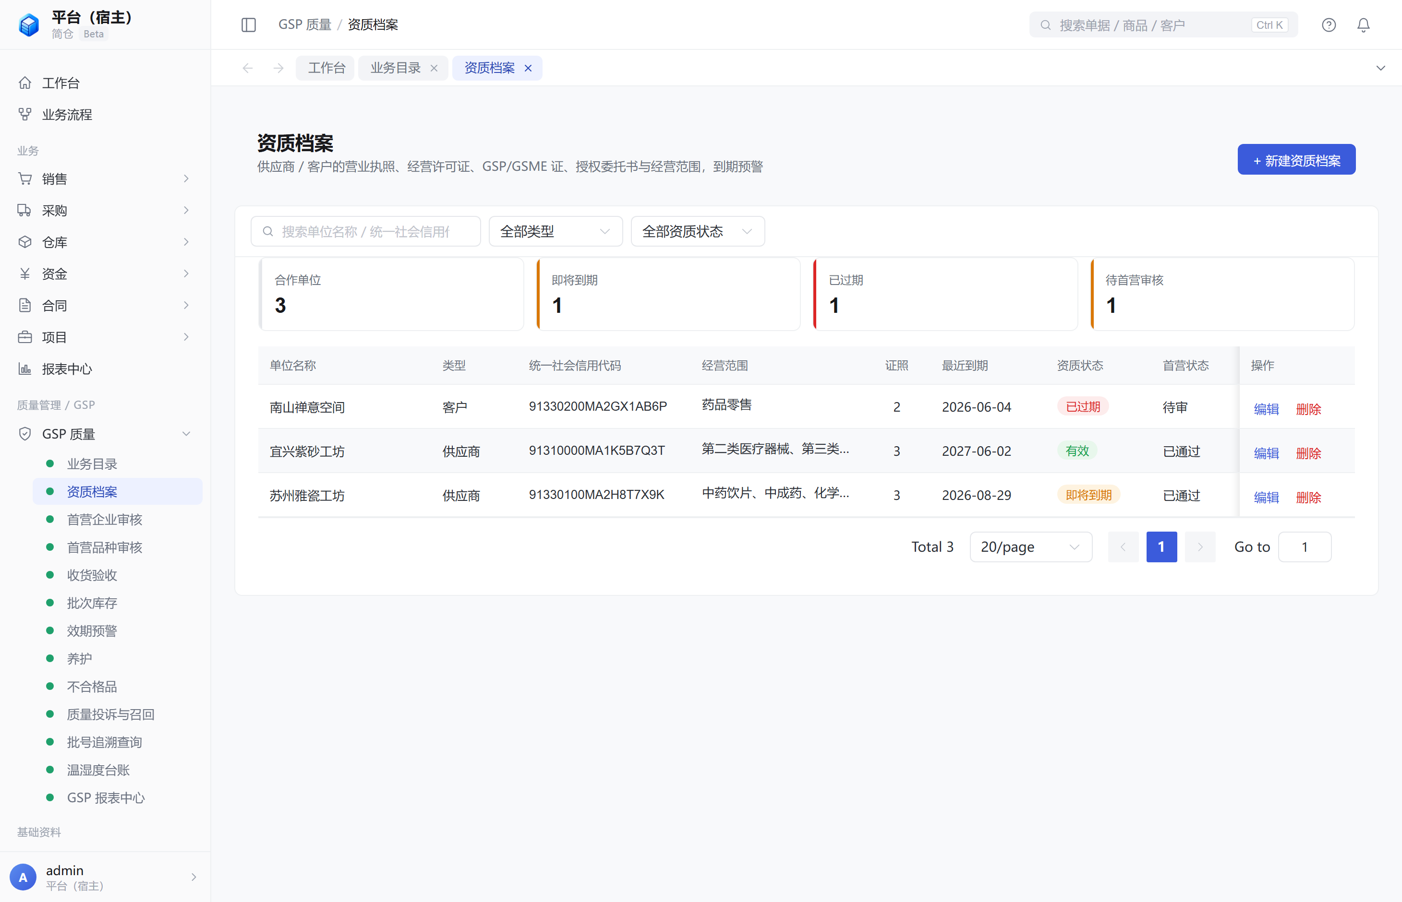
Task: Go back with the left arrow icon
Action: coord(247,68)
